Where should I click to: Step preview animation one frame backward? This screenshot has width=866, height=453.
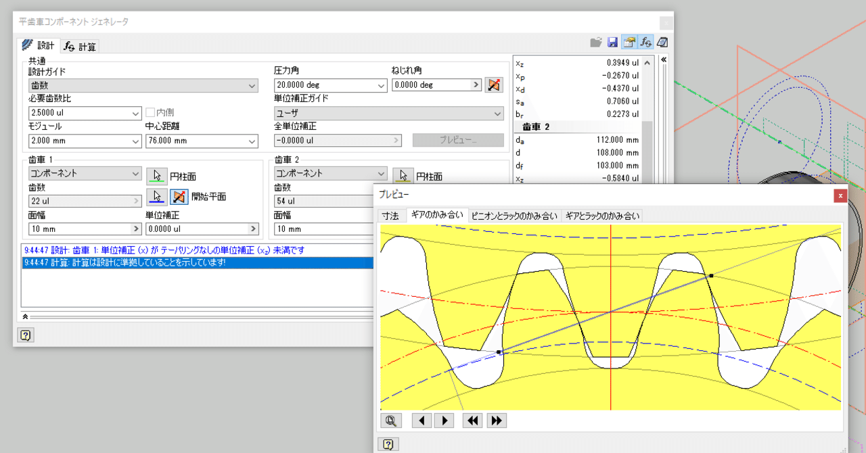(x=421, y=421)
